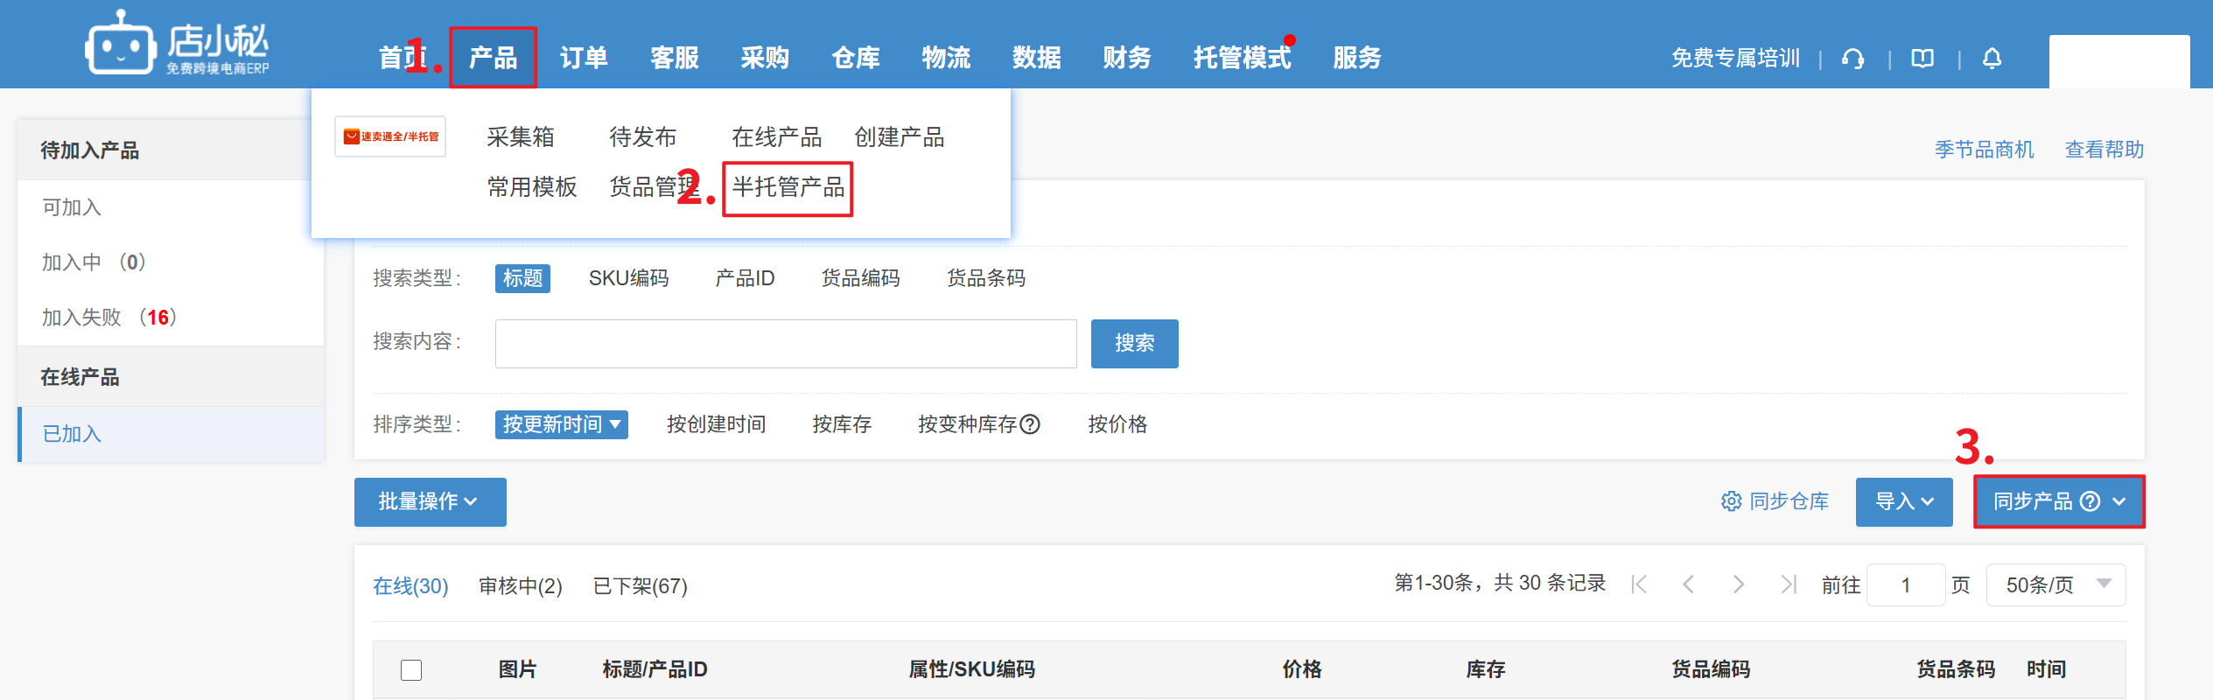Click the gear icon beside 同步仓库
Image resolution: width=2213 pixels, height=700 pixels.
tap(1731, 501)
